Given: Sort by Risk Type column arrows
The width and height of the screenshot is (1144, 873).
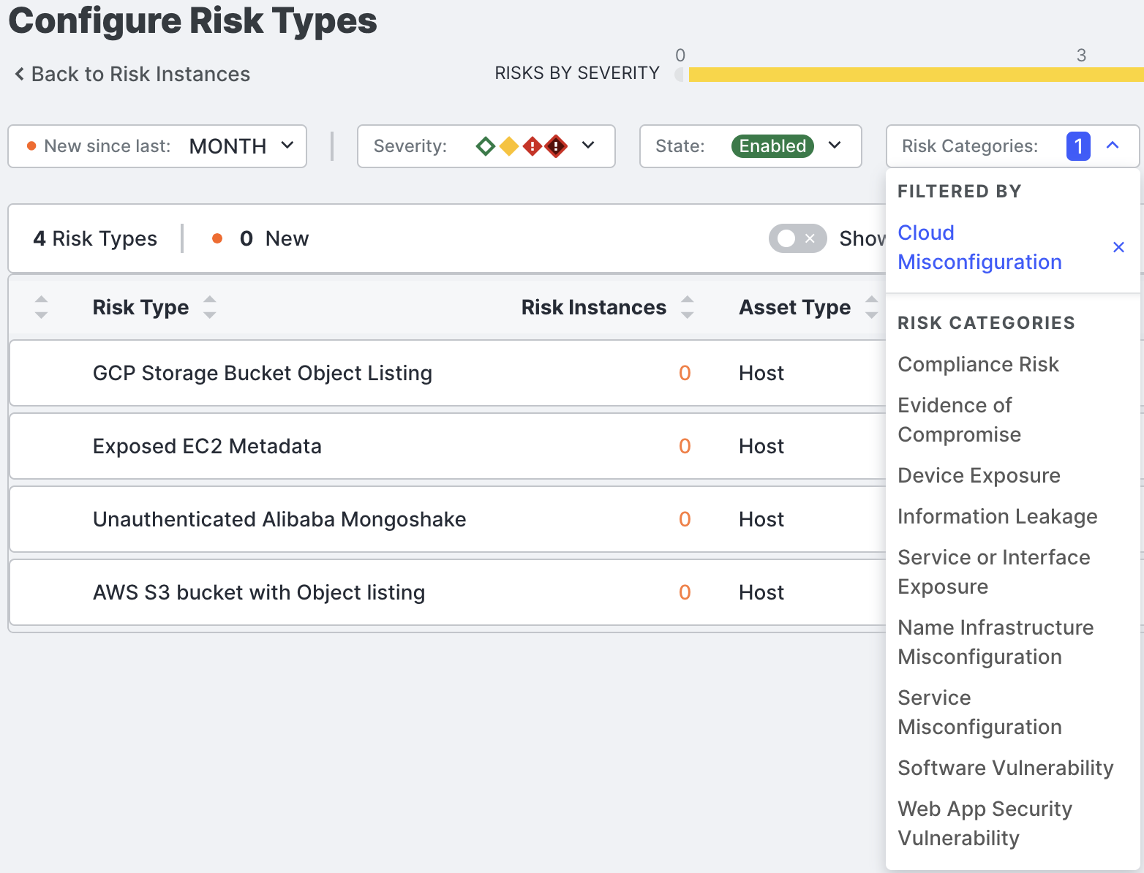Looking at the screenshot, I should tap(210, 307).
